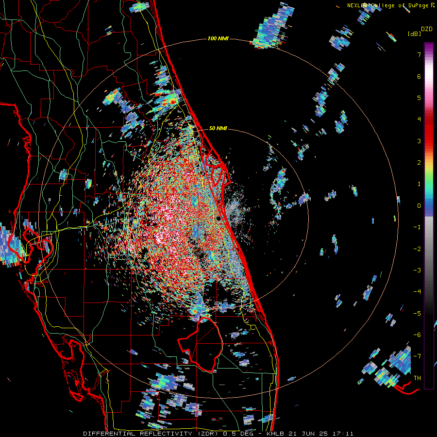Click the -2 dB tick label on the scale

coord(417,249)
